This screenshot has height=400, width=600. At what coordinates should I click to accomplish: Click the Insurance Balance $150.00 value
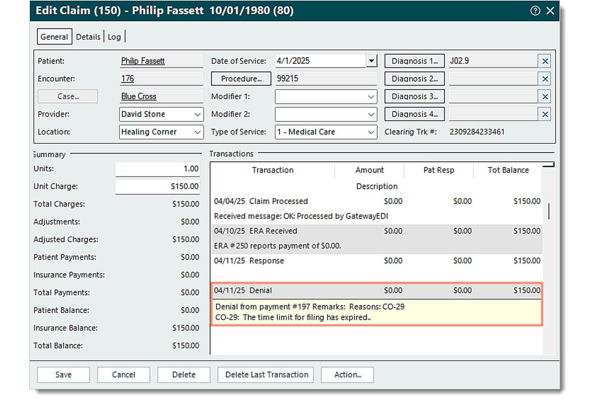(x=186, y=328)
